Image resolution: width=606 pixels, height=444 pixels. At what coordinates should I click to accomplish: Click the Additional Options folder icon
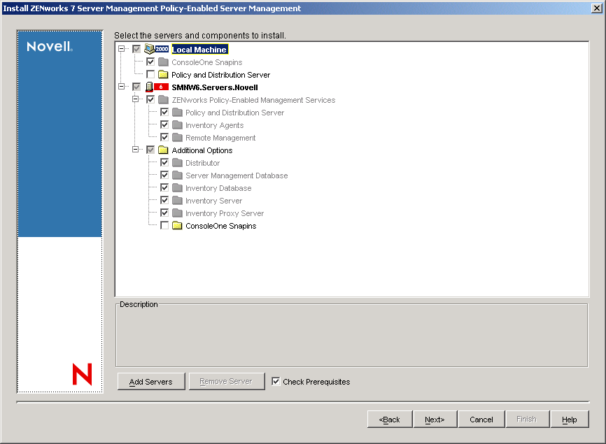163,150
